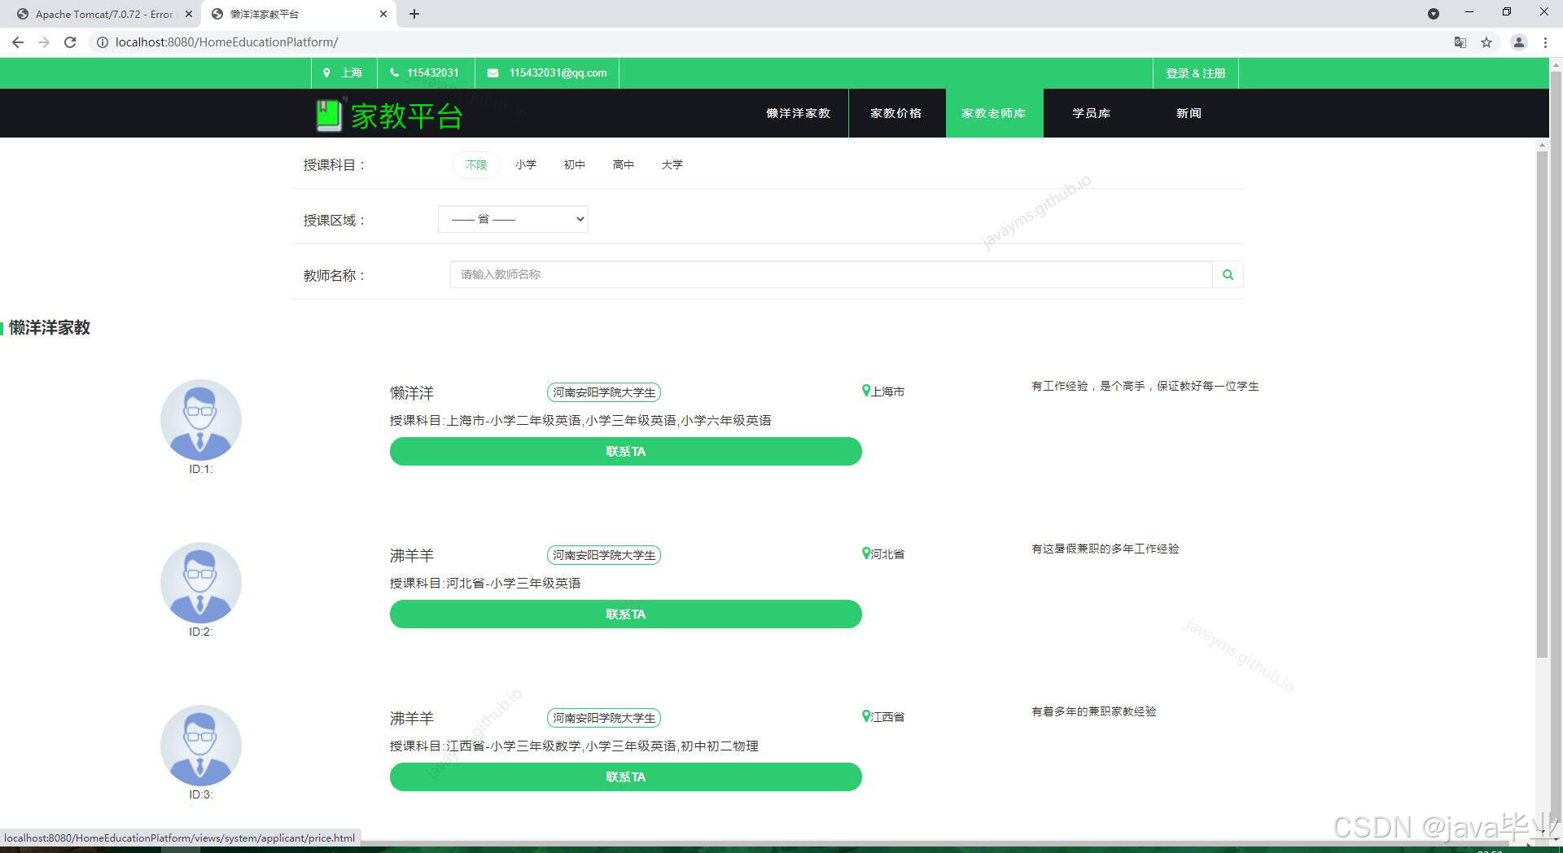
Task: Switch to the 学员库 navigation tab
Action: click(1091, 113)
